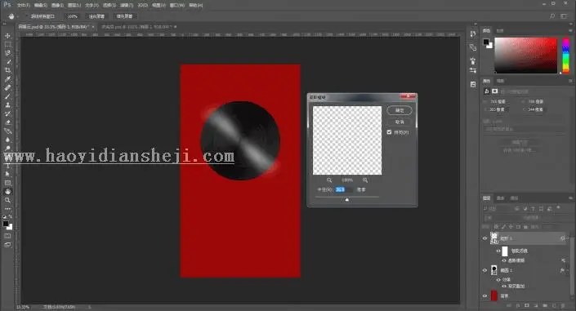Pick a color in the Color panel field
Screen dimensions: 576x311
[x=525, y=56]
